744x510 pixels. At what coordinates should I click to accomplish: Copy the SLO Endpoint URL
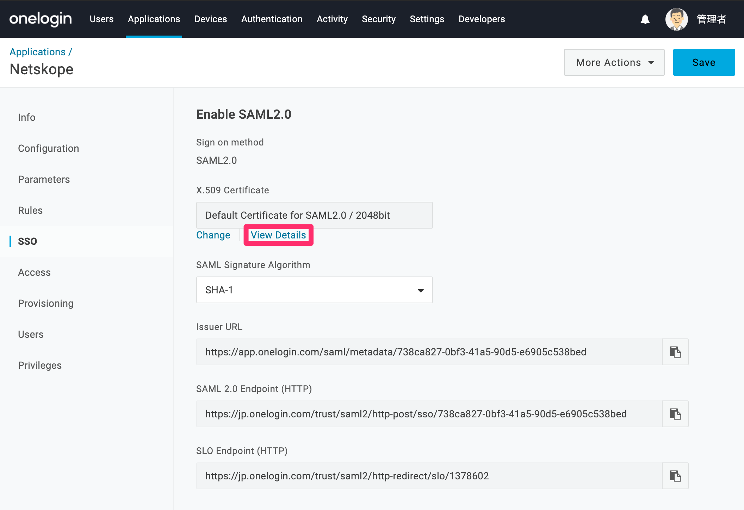tap(675, 476)
